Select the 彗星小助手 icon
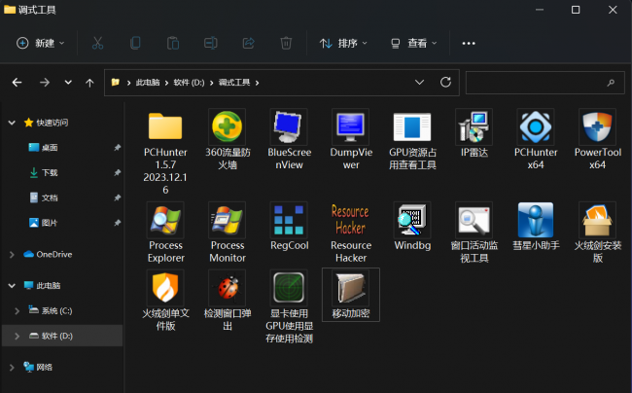The width and height of the screenshot is (632, 393). click(x=536, y=220)
